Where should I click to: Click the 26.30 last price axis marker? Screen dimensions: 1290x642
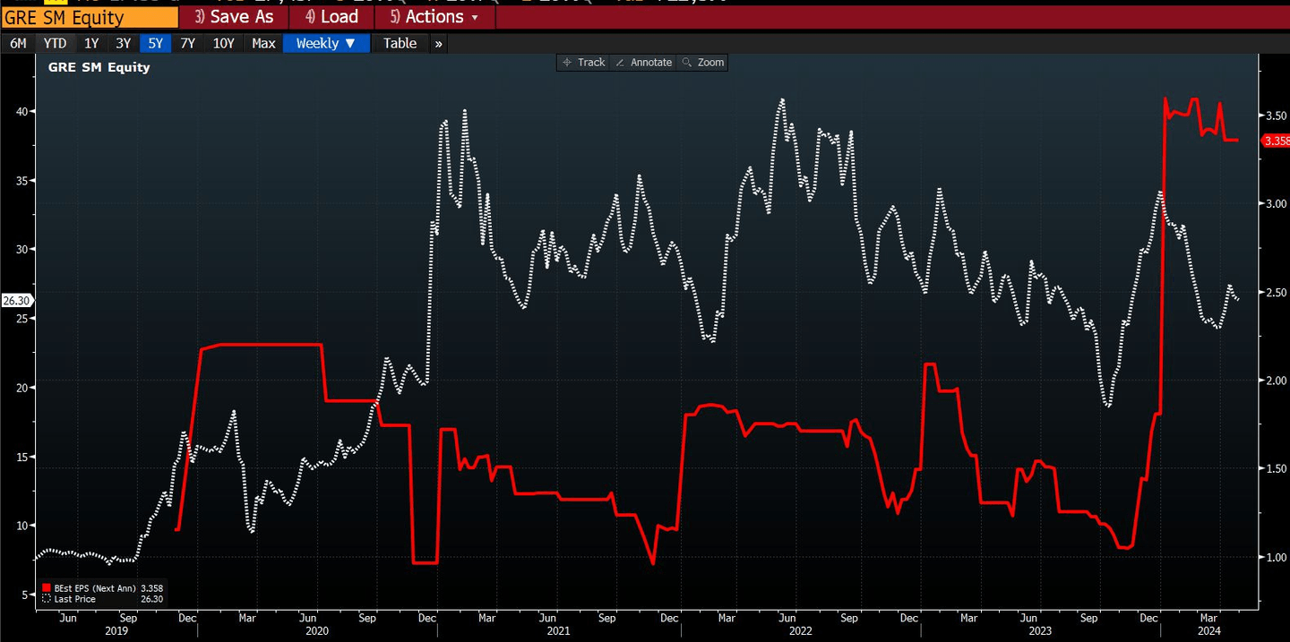click(x=17, y=301)
